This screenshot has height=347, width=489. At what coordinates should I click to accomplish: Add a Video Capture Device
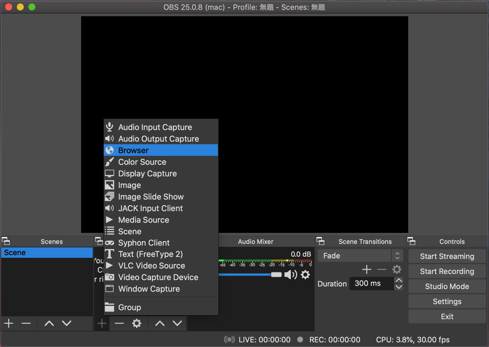pyautogui.click(x=161, y=277)
